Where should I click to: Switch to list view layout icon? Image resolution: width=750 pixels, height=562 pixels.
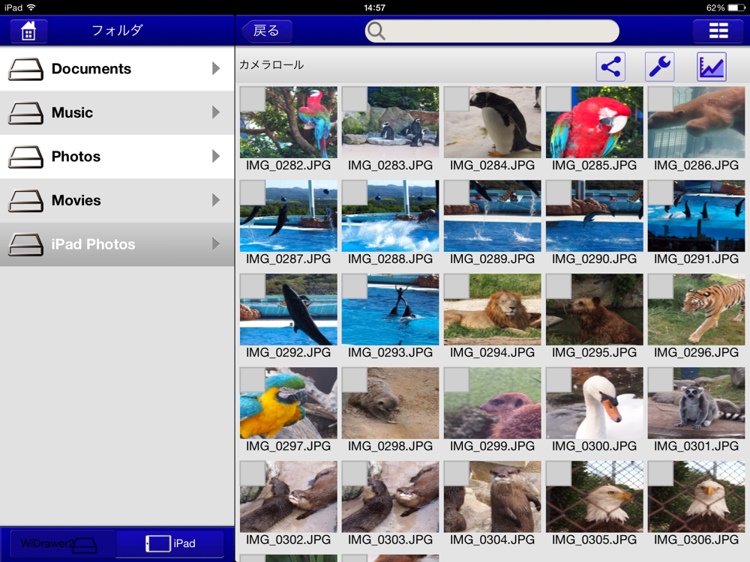point(718,31)
